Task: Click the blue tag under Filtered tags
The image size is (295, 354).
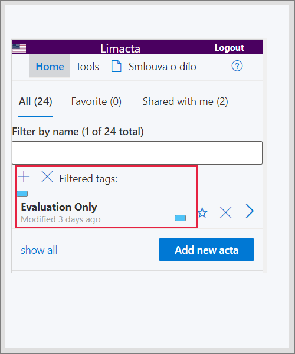Action: [x=22, y=194]
